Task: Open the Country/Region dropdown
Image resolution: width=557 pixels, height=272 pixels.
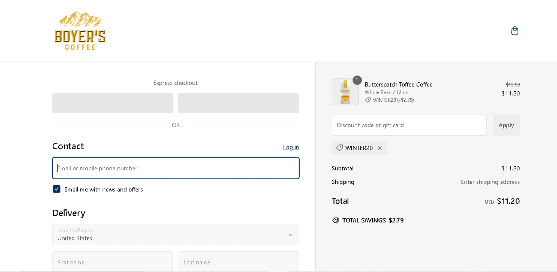Action: [176, 235]
